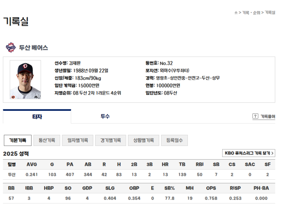Image resolution: width=283 pixels, height=207 pixels.
Task: Click total bases value 139
Action: 182,174
